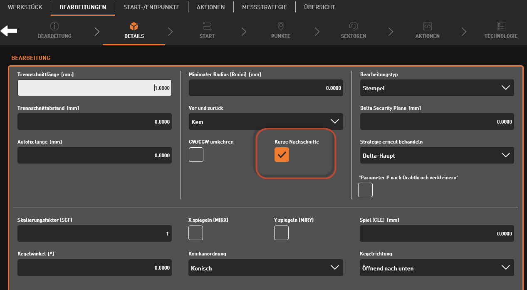The width and height of the screenshot is (527, 290).
Task: Open the Übersicht tab
Action: point(319,7)
